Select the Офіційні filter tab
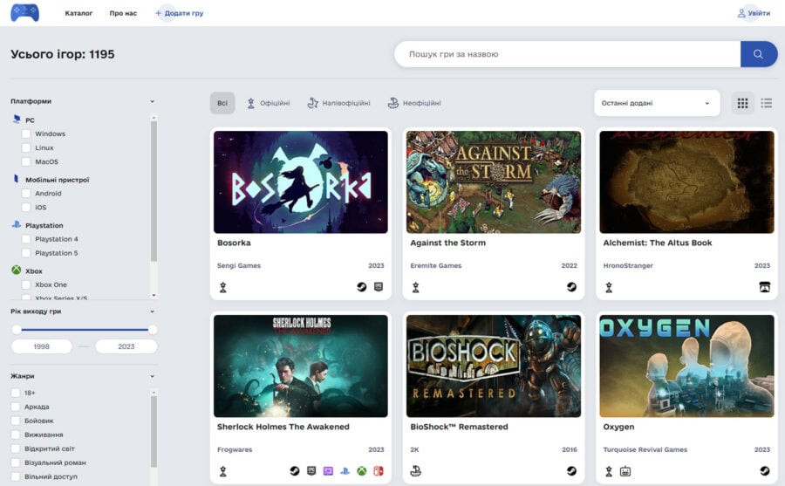 269,103
